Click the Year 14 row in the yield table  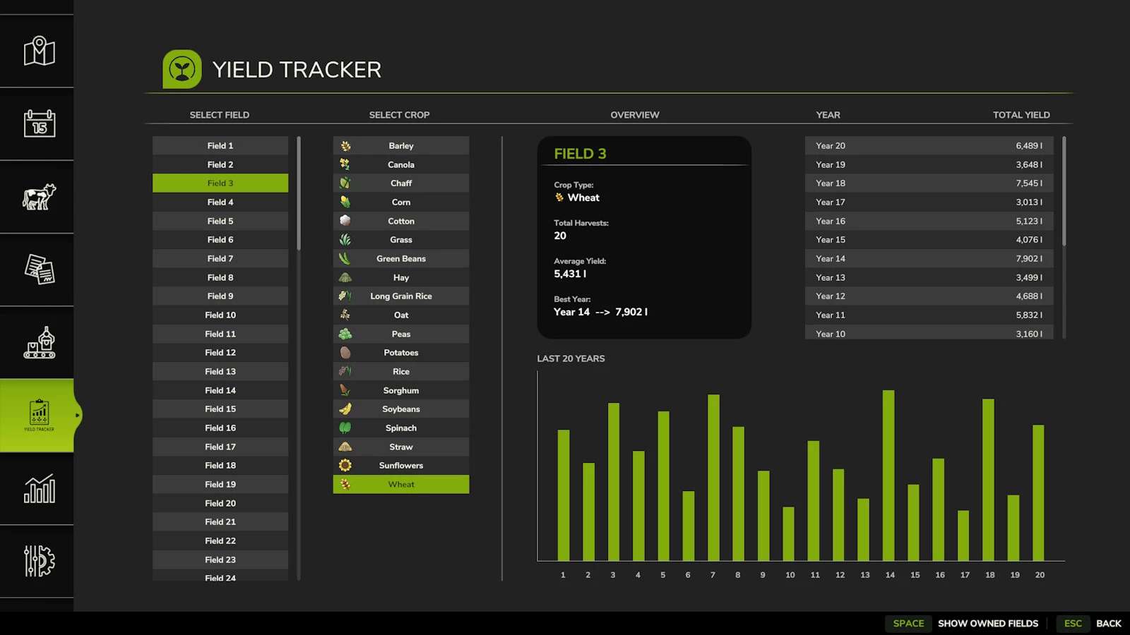pyautogui.click(x=928, y=258)
